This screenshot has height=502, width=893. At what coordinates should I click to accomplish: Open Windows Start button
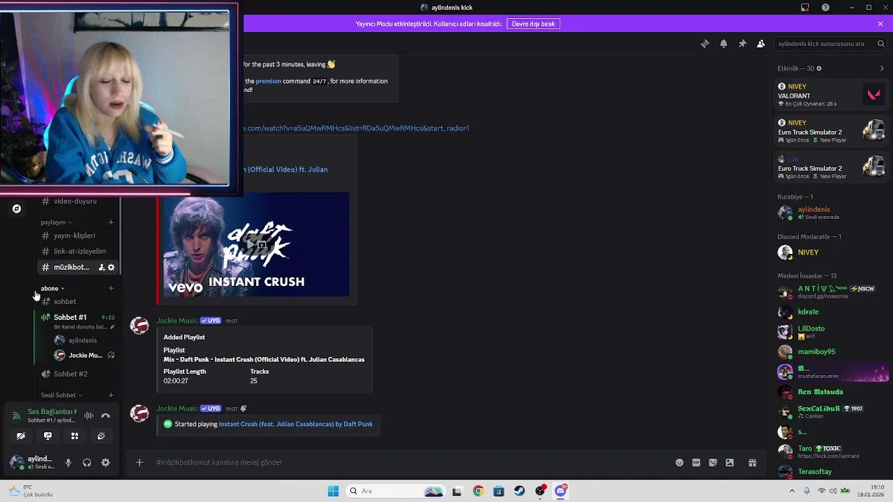point(333,491)
